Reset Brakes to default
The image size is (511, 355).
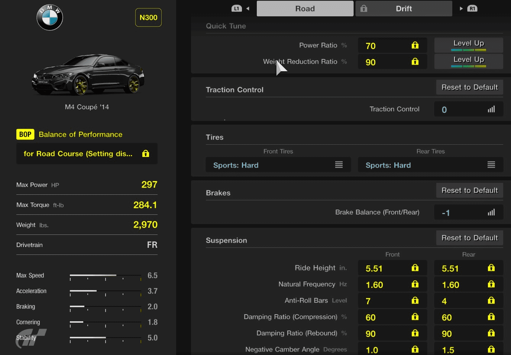(x=470, y=190)
